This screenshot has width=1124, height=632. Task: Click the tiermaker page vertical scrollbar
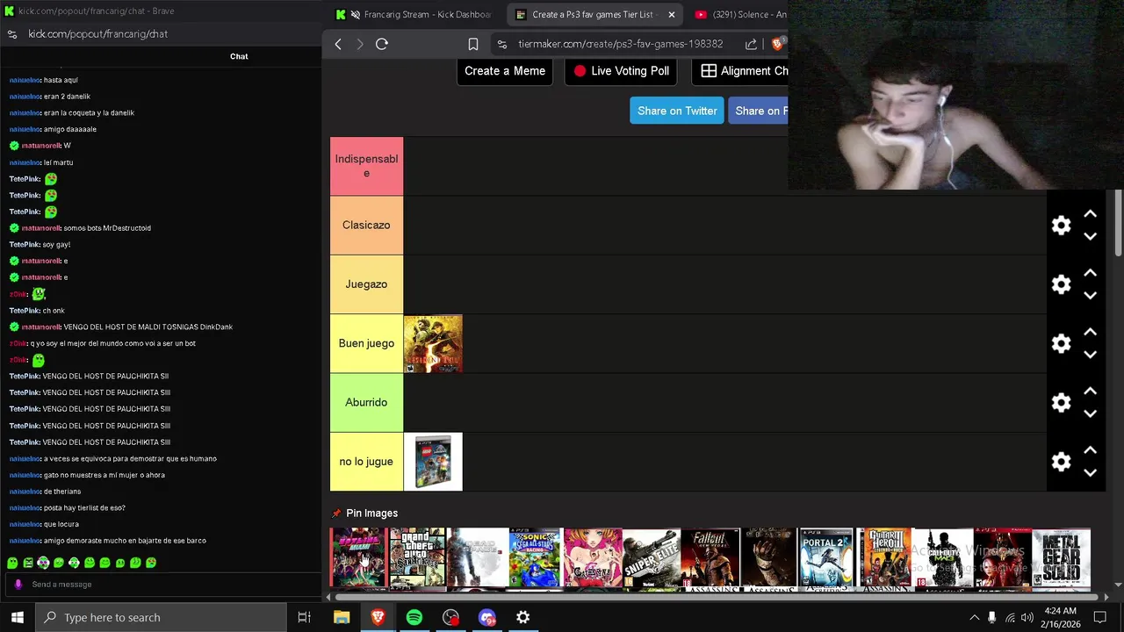tap(1118, 221)
